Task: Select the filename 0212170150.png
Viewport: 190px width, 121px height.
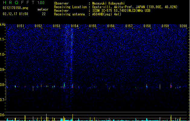Action: tap(15, 8)
